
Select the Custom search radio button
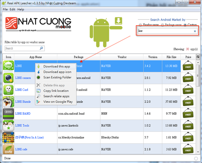point(185,25)
